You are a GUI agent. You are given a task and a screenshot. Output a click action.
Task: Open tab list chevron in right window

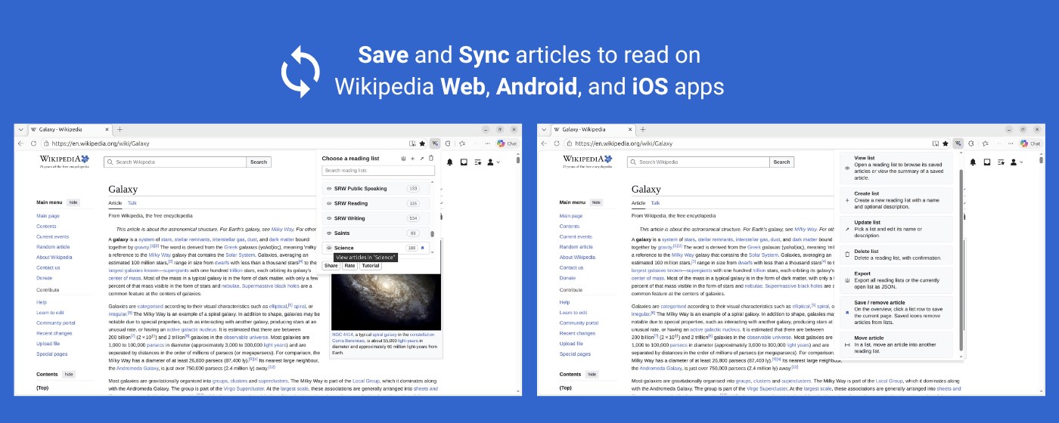pyautogui.click(x=544, y=129)
